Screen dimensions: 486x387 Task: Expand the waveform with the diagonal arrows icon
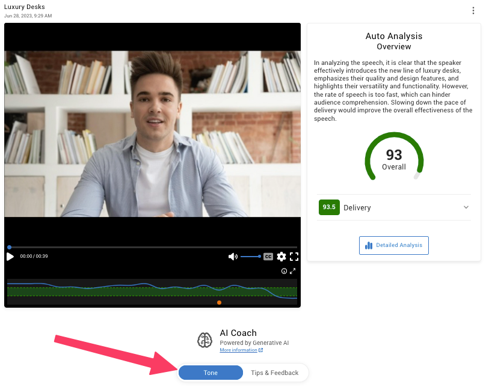pyautogui.click(x=292, y=271)
